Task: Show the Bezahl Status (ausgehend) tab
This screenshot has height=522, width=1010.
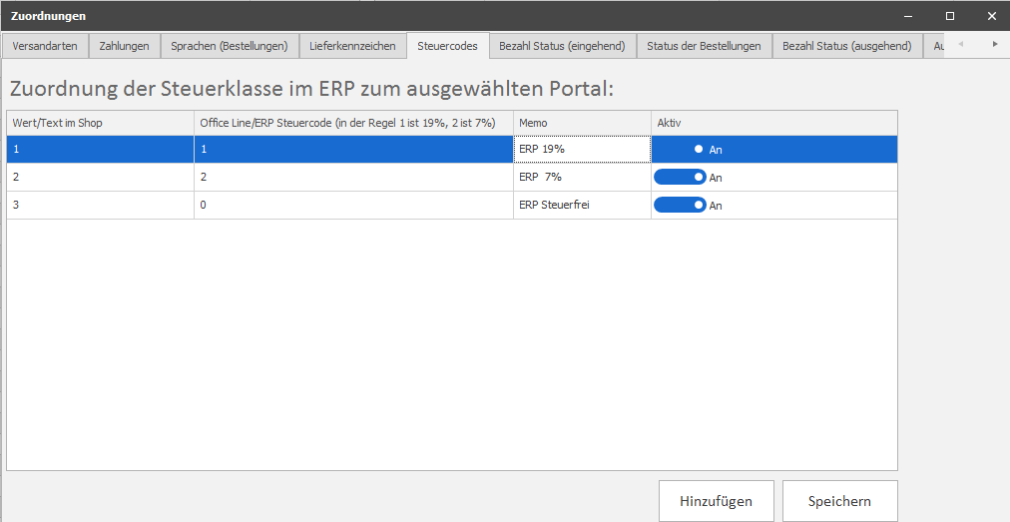Action: pos(846,46)
